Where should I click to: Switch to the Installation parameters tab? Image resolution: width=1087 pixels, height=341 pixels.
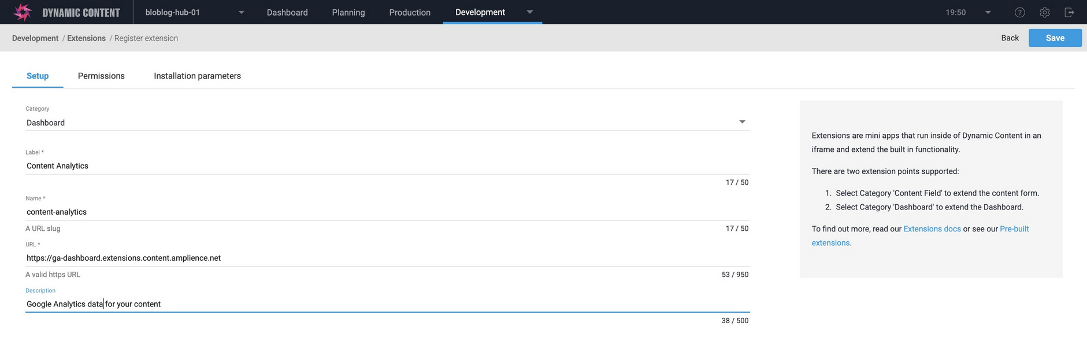click(x=197, y=76)
